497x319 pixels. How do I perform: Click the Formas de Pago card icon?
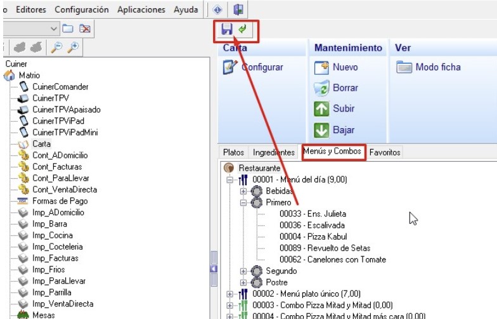pyautogui.click(x=23, y=201)
